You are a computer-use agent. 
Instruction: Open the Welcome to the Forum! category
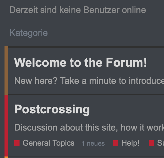pyautogui.click(x=80, y=62)
